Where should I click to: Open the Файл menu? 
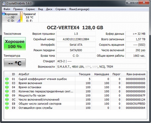(7, 9)
